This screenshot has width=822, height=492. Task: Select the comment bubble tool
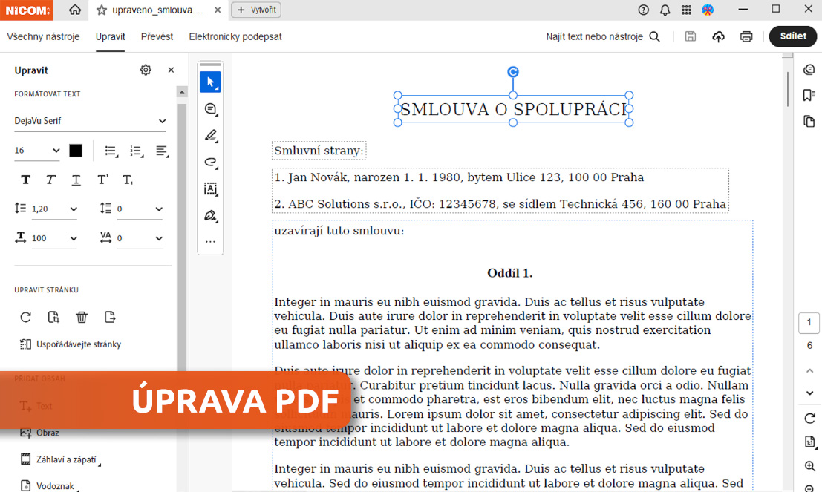click(210, 109)
